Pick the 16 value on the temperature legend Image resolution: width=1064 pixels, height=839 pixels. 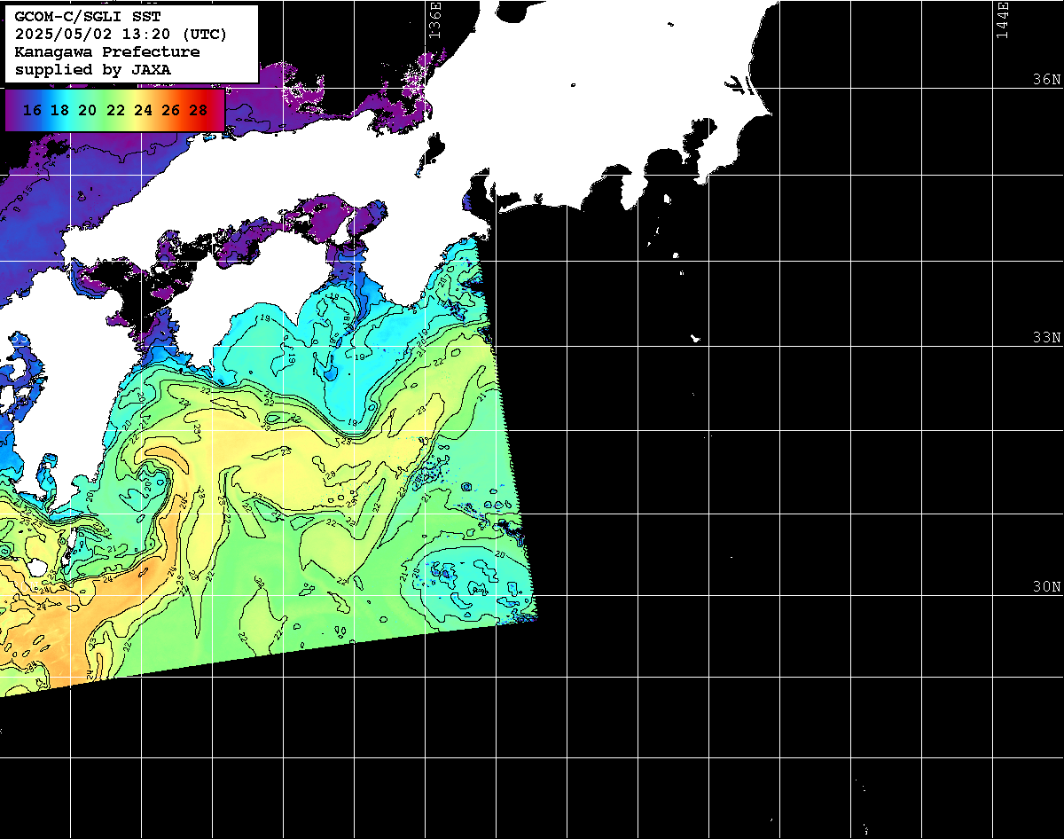pos(32,111)
